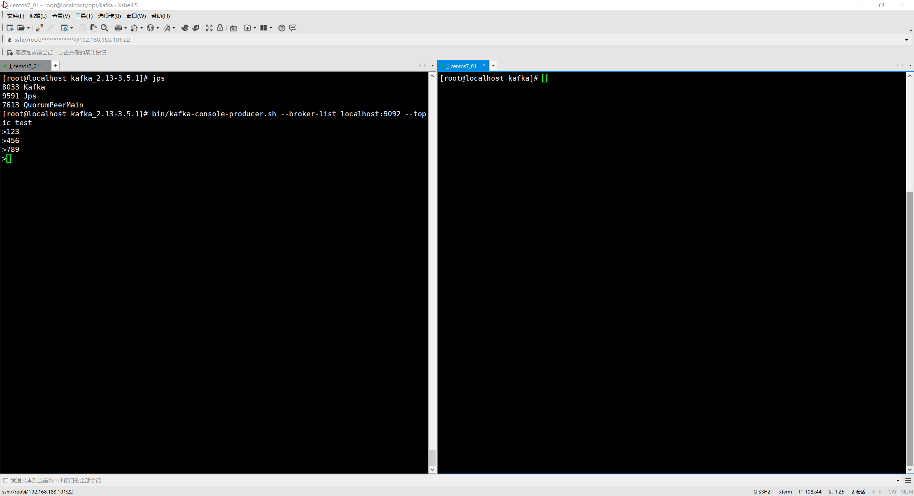The image size is (914, 496).
Task: Select the left centos7_01 tab
Action: (x=24, y=66)
